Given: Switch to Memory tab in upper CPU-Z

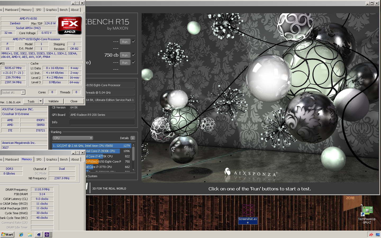Looking at the screenshot, I should (x=26, y=10).
